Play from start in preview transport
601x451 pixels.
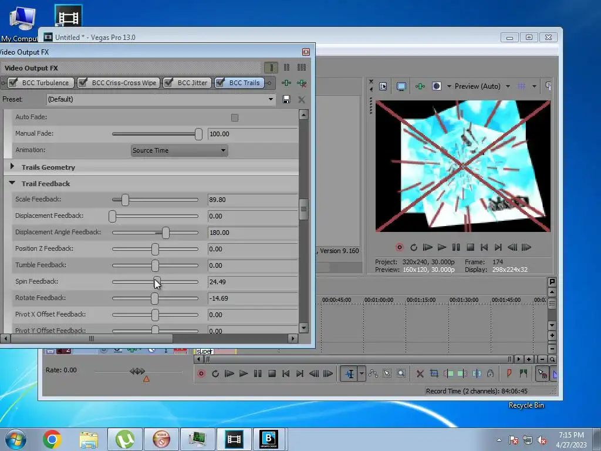click(x=428, y=247)
